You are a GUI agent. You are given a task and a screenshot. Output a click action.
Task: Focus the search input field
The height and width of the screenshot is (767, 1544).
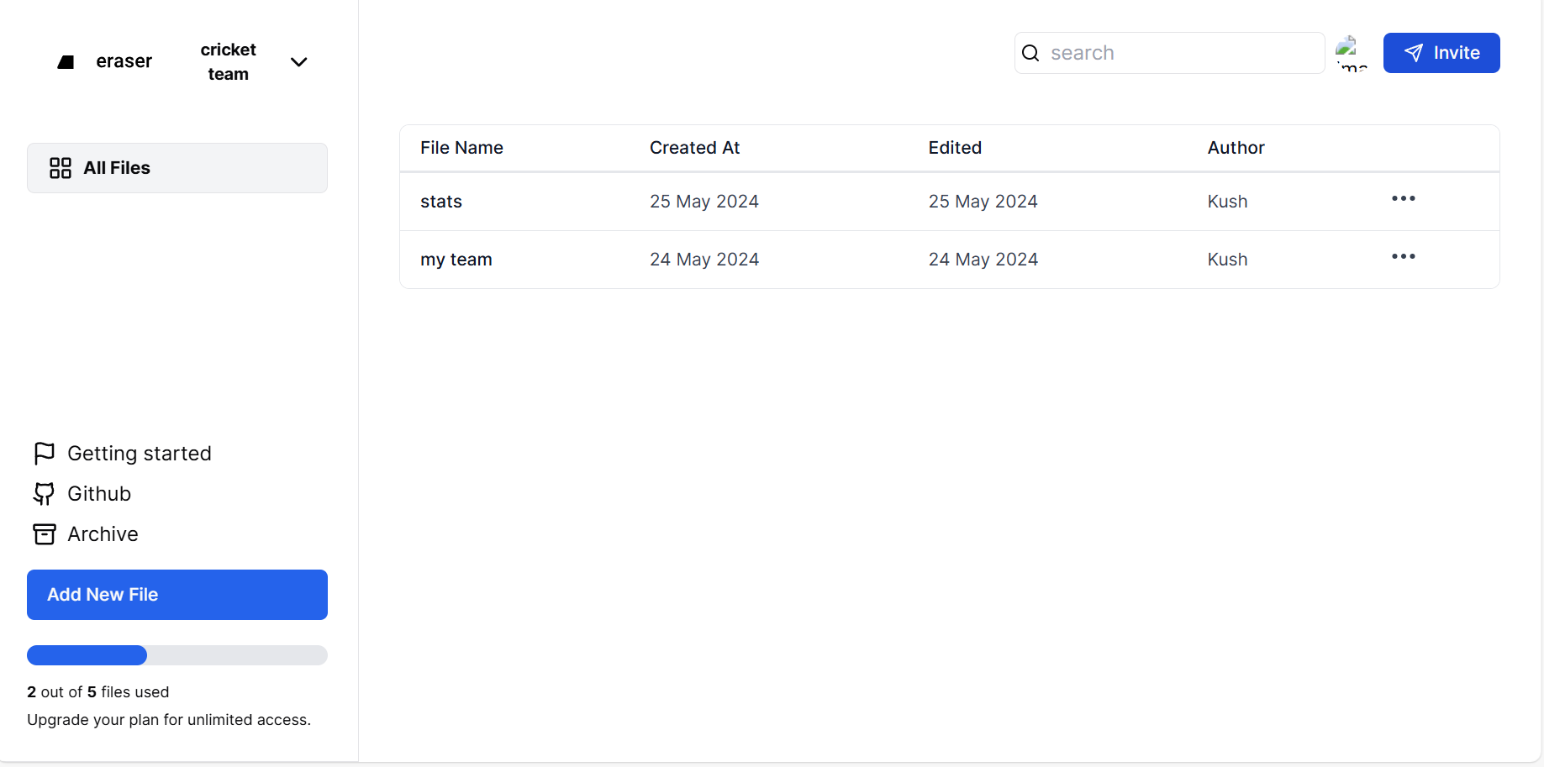(1181, 53)
